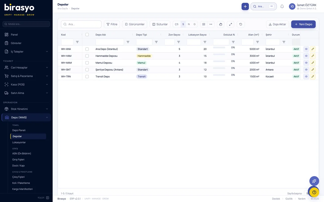
Task: Expand the Satış & Pazarlama menu
Action: point(26,76)
